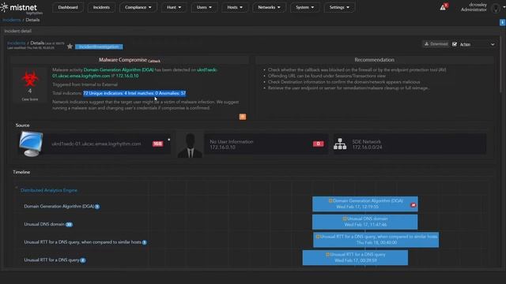
Task: Click the red badge on DGA timeline bar
Action: pos(413,205)
